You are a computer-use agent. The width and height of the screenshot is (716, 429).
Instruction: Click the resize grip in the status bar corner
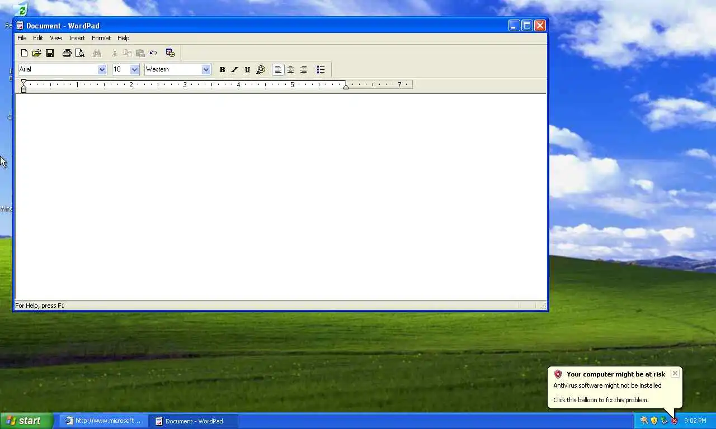[543, 306]
